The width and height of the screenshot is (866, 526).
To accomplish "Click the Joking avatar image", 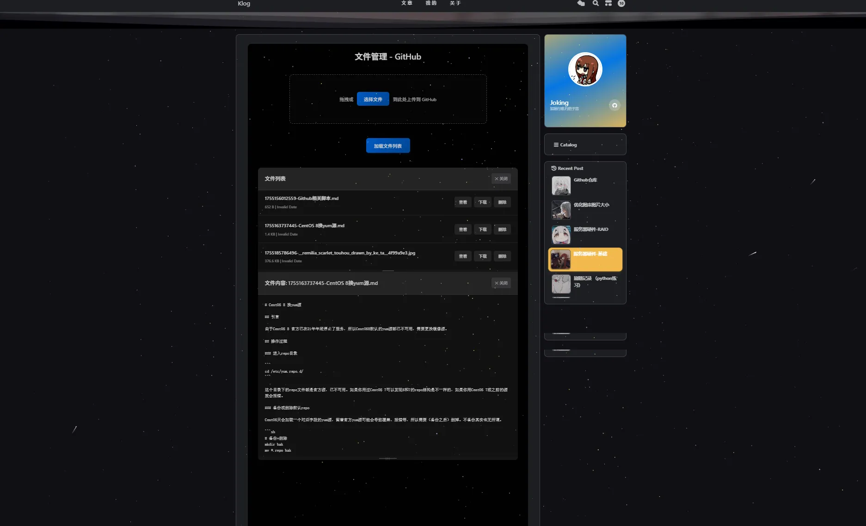I will tap(585, 69).
